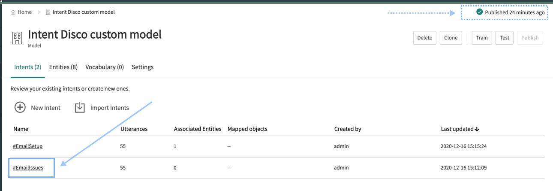Screen dimensions: 553x191
Task: Click the Last updated sort arrow
Action: tap(477, 129)
